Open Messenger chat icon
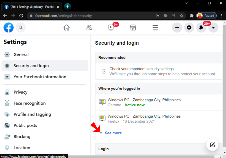 [x=189, y=27]
